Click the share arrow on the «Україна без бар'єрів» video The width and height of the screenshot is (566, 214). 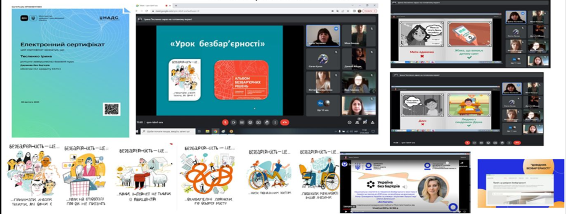coord(462,163)
